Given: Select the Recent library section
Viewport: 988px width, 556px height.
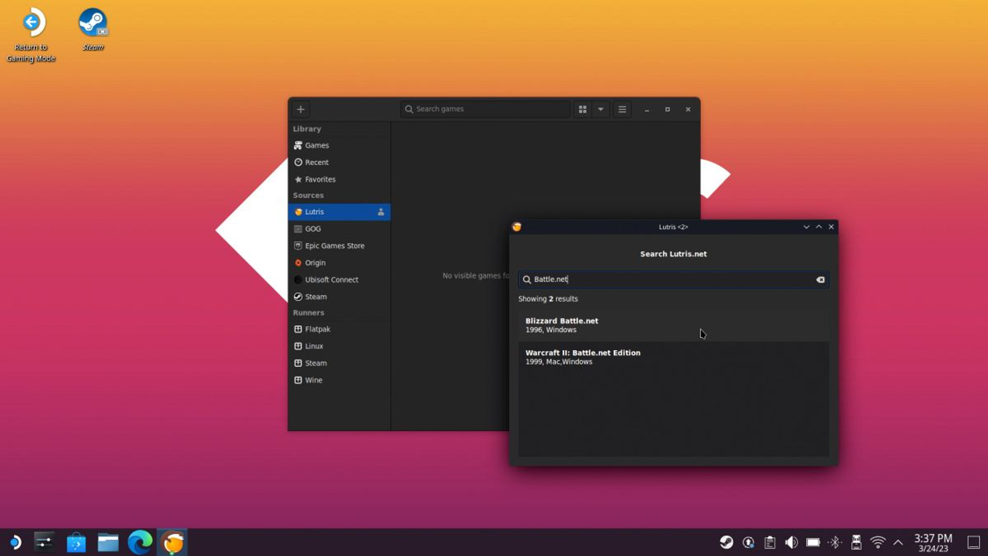Looking at the screenshot, I should (316, 161).
